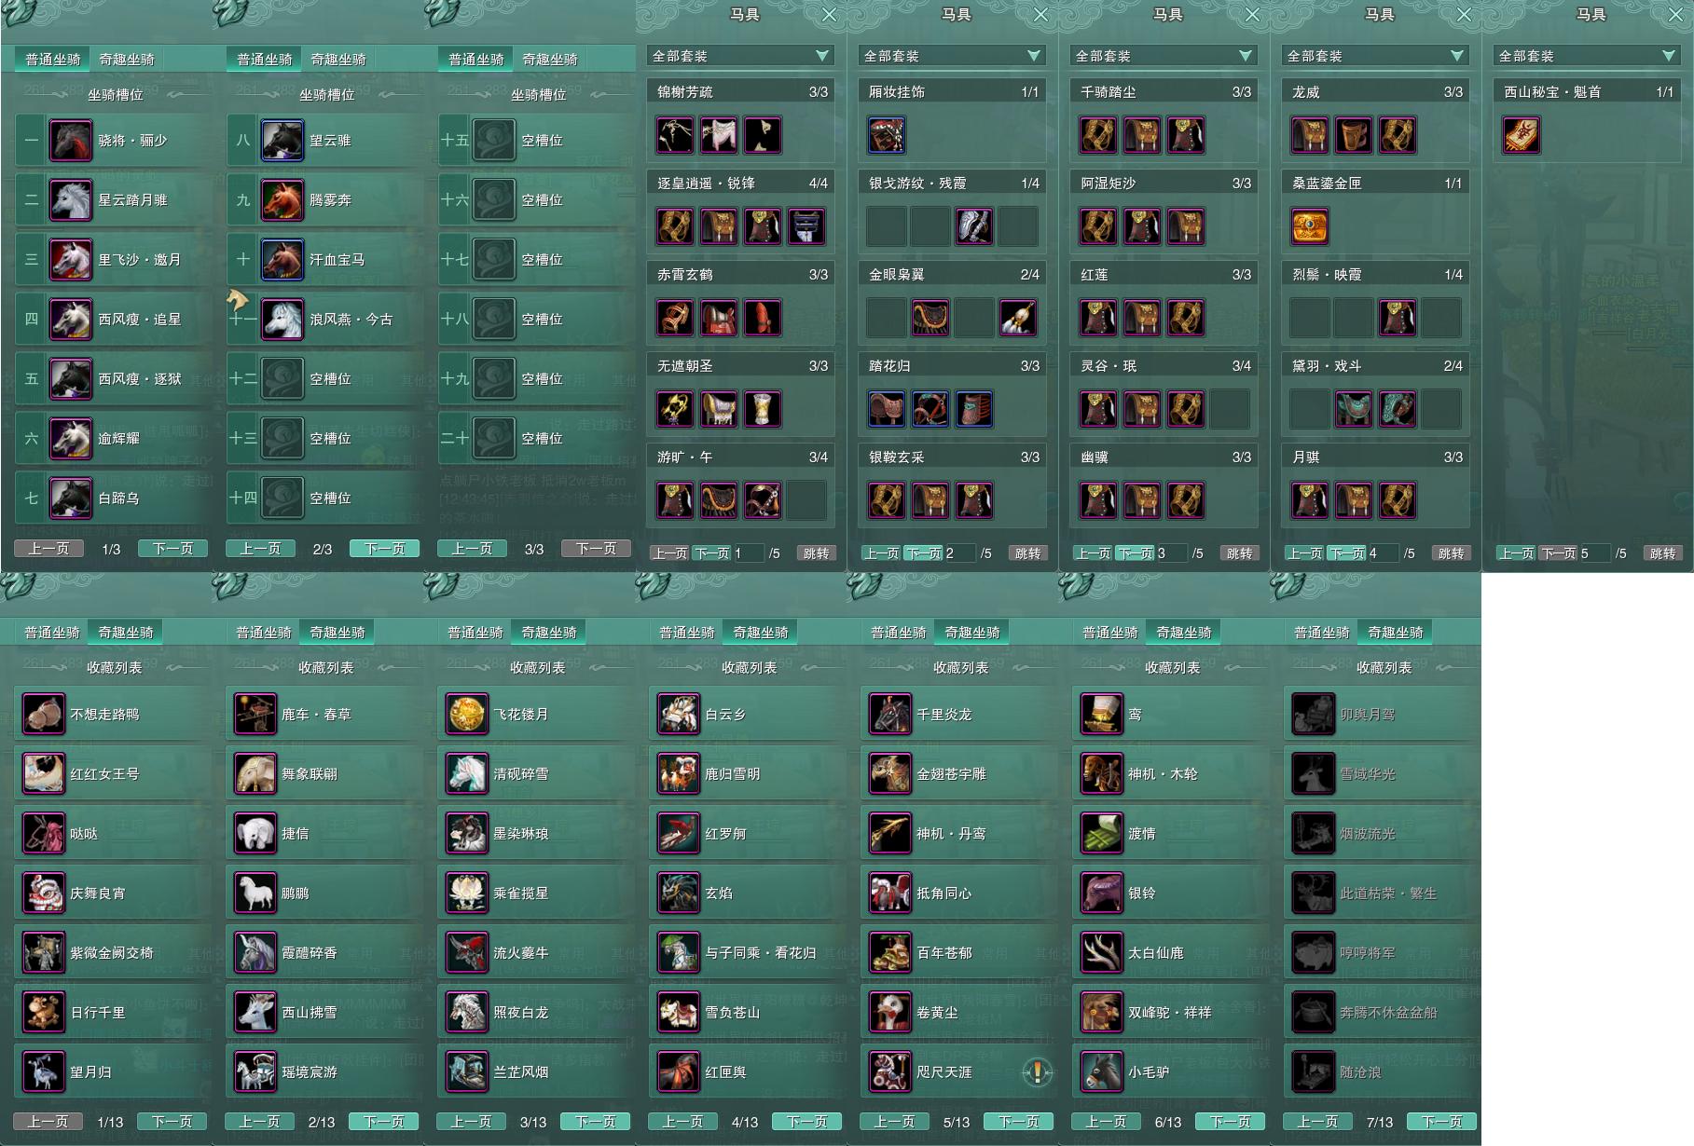Click the 西山秘宝·魁首 item icon
Image resolution: width=1694 pixels, height=1146 pixels.
point(1522,135)
